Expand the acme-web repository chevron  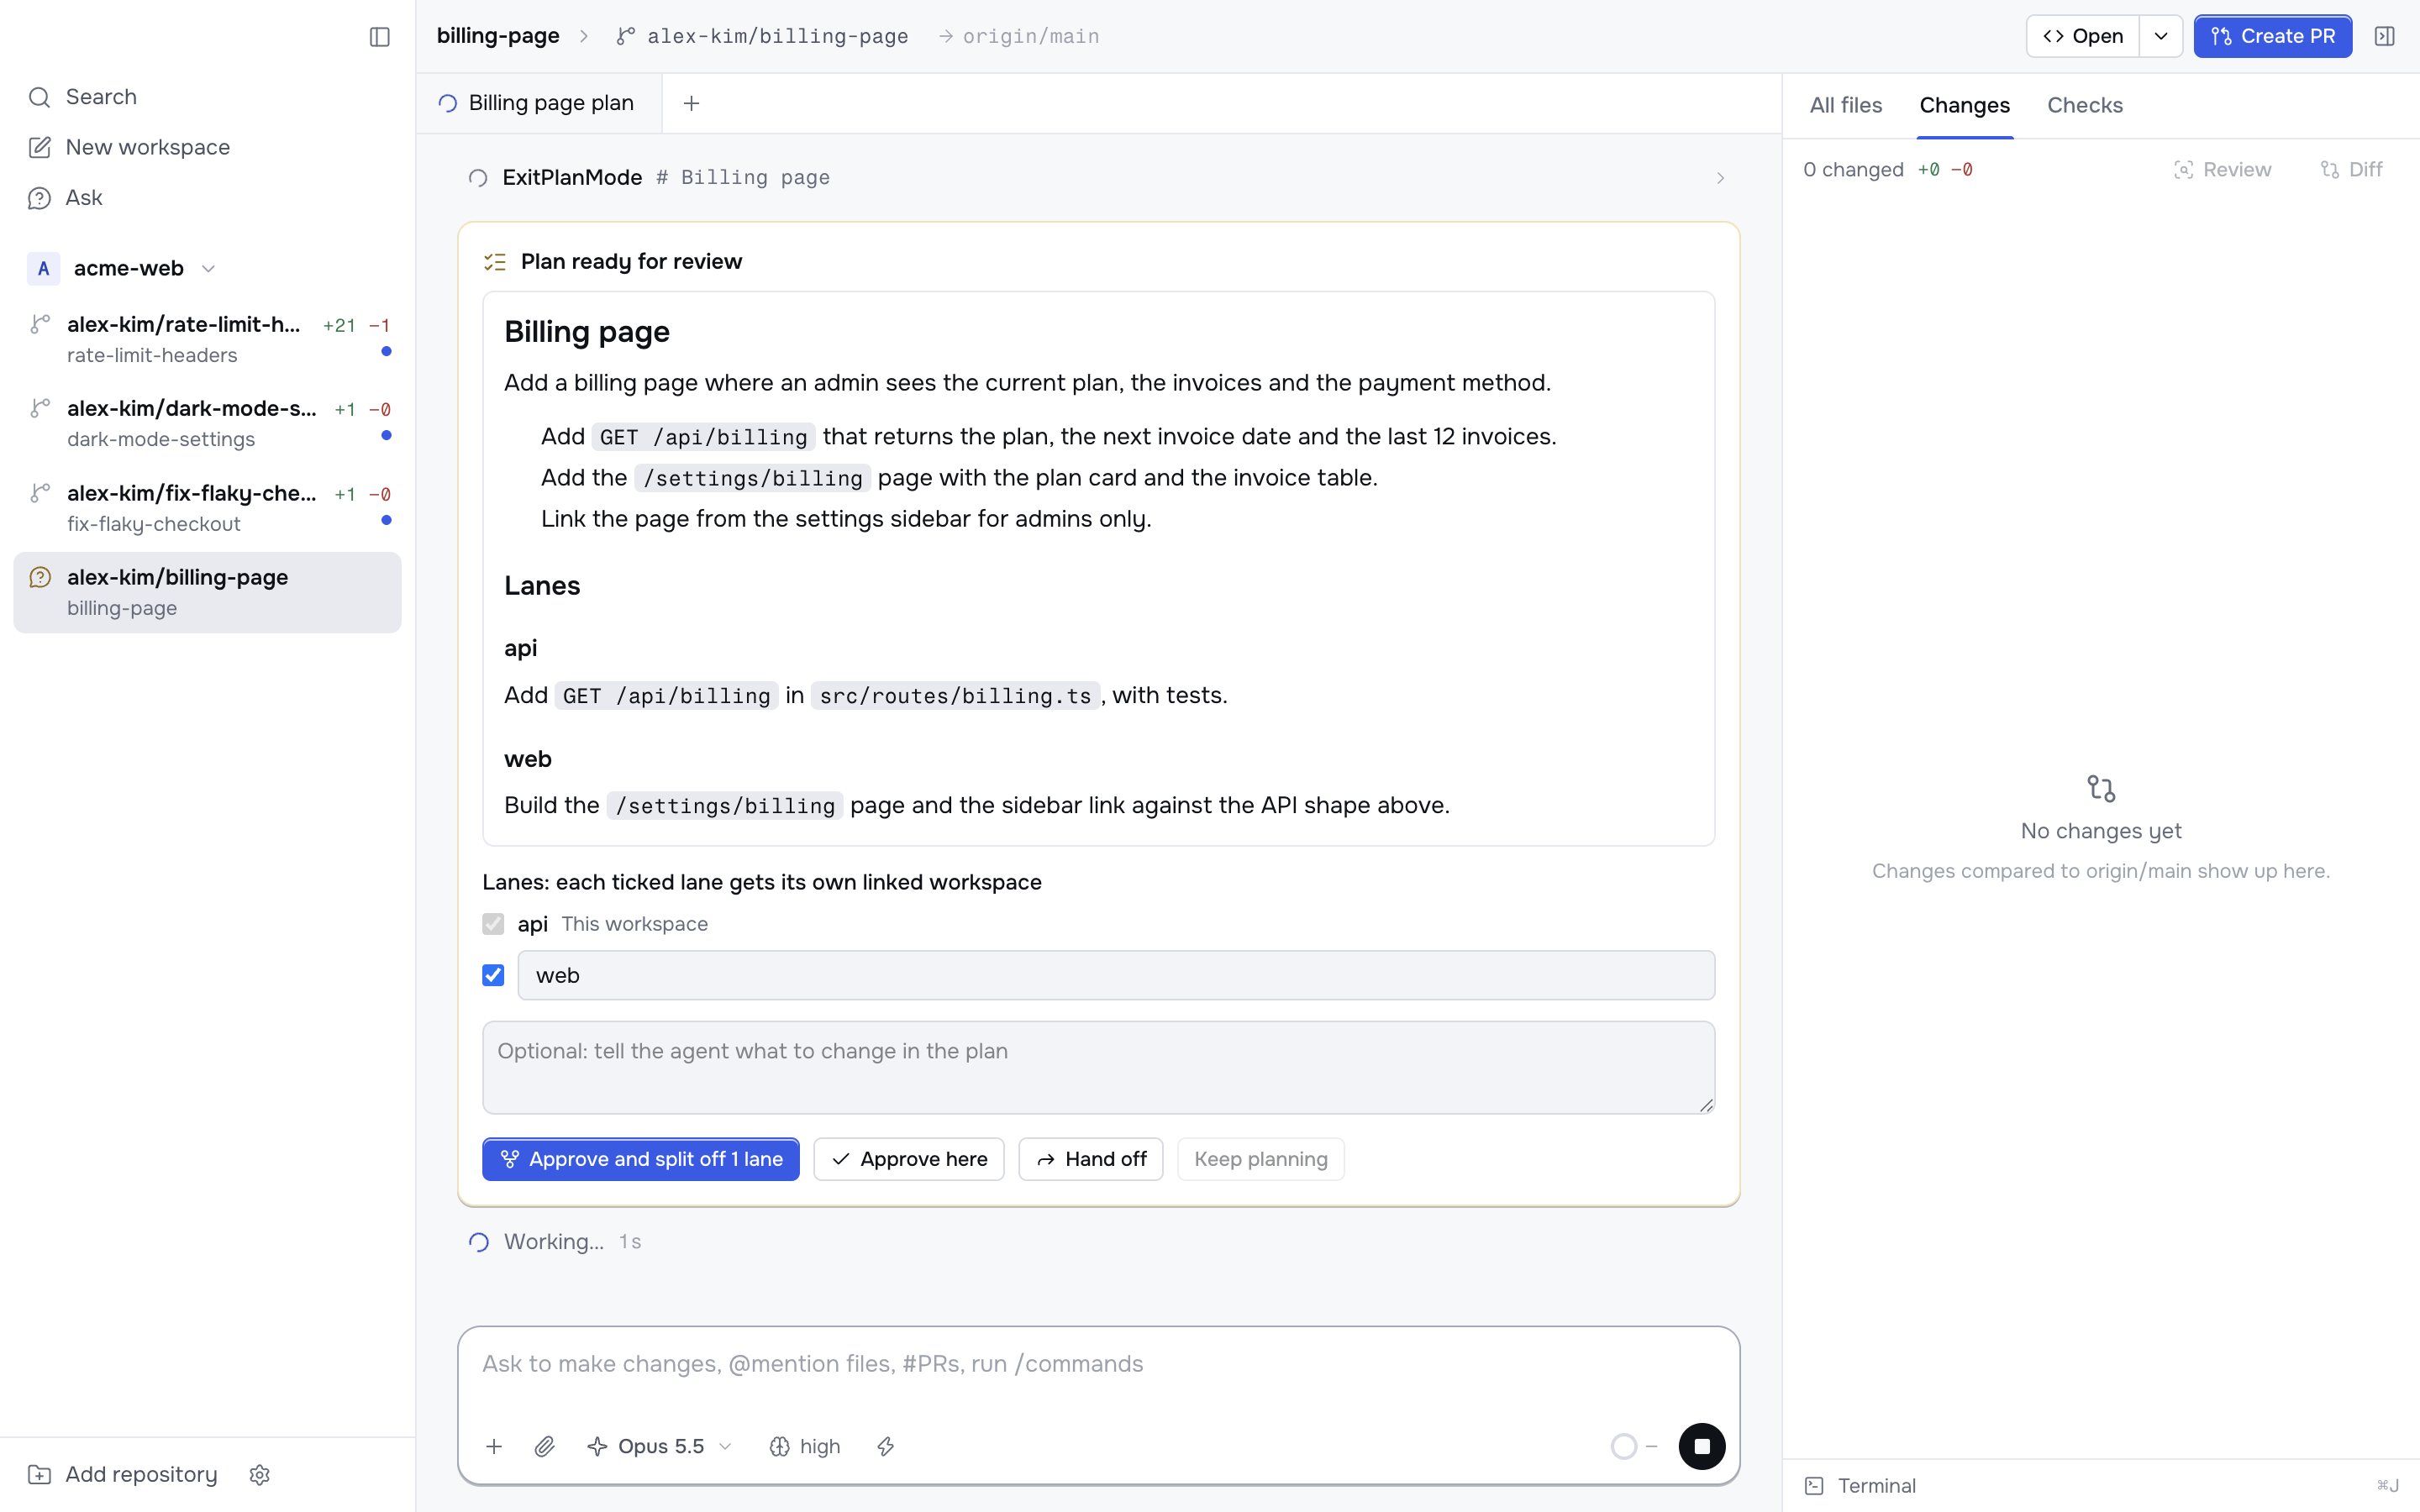[x=208, y=269]
